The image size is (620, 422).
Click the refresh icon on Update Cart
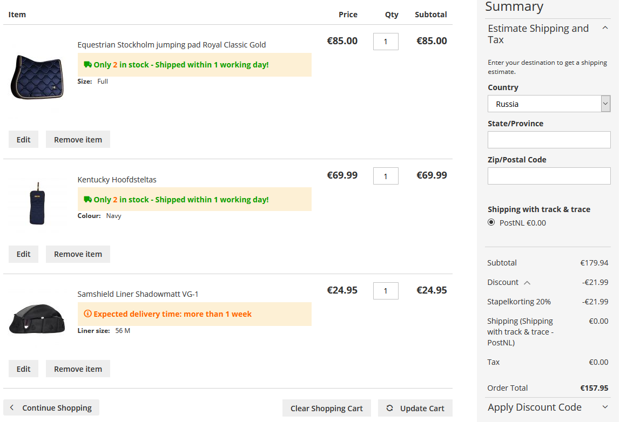(x=389, y=408)
